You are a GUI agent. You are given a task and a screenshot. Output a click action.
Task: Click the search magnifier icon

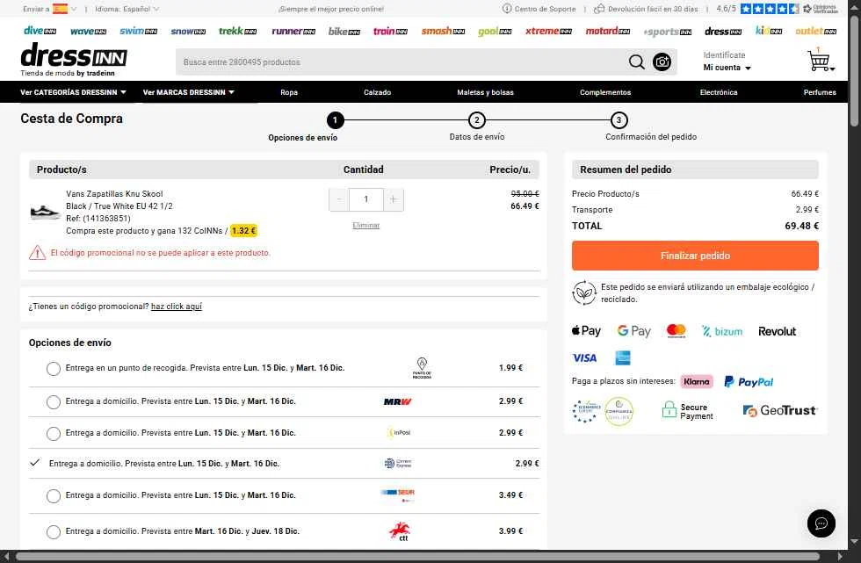click(x=636, y=62)
